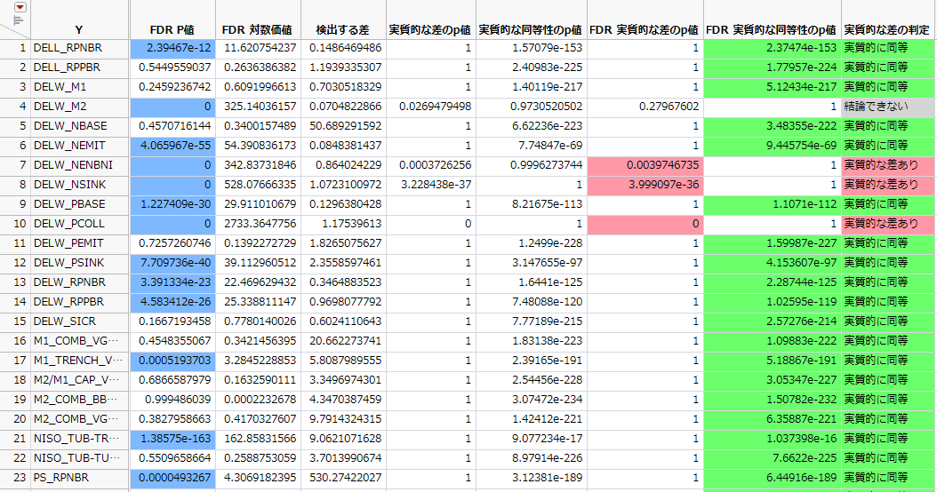
Task: Click the DELW_NSINK cell
Action: [x=79, y=185]
